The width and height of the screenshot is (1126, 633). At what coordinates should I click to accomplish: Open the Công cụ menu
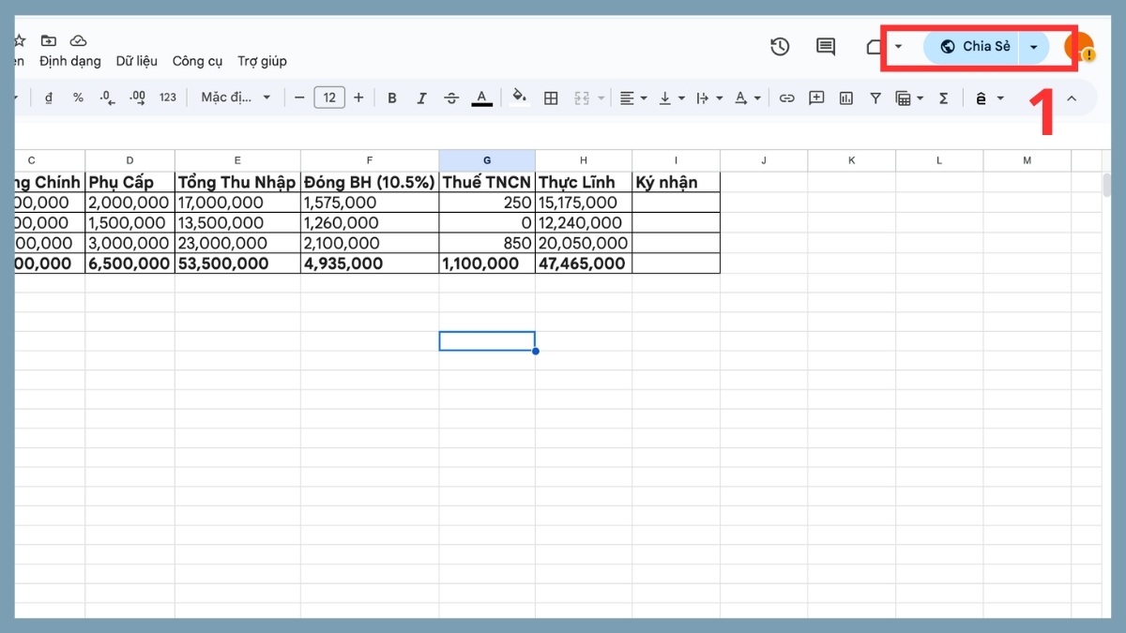[x=198, y=60]
